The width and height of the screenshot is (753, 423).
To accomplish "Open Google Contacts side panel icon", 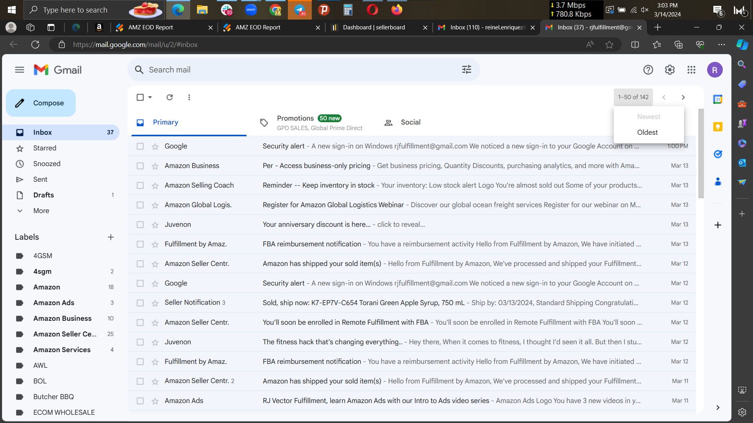I will point(718,181).
